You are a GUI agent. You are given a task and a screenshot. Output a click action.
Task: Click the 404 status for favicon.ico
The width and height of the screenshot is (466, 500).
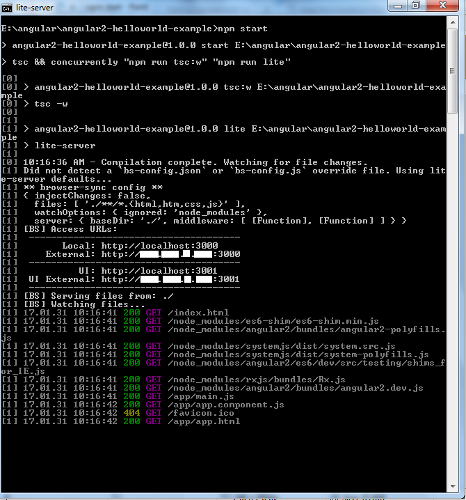(x=131, y=413)
